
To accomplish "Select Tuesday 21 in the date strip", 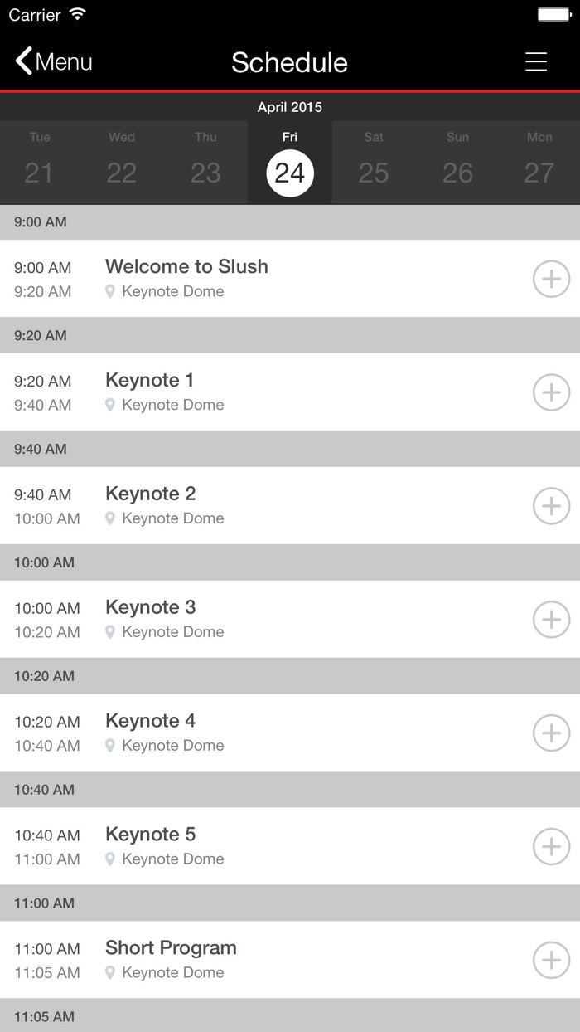I will click(x=39, y=163).
